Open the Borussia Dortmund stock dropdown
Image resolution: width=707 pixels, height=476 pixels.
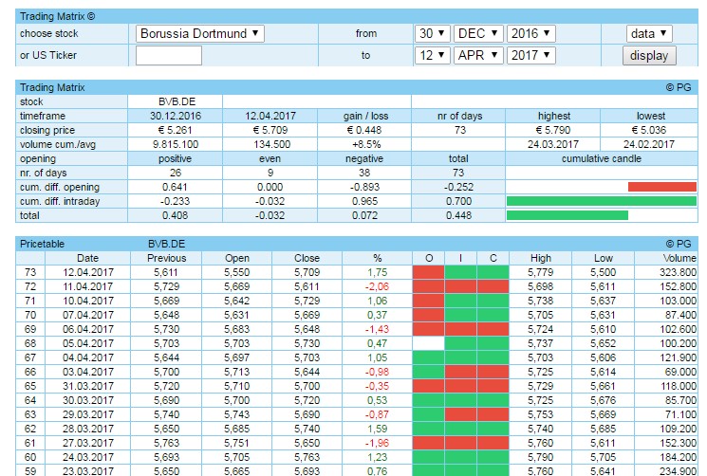[x=199, y=33]
